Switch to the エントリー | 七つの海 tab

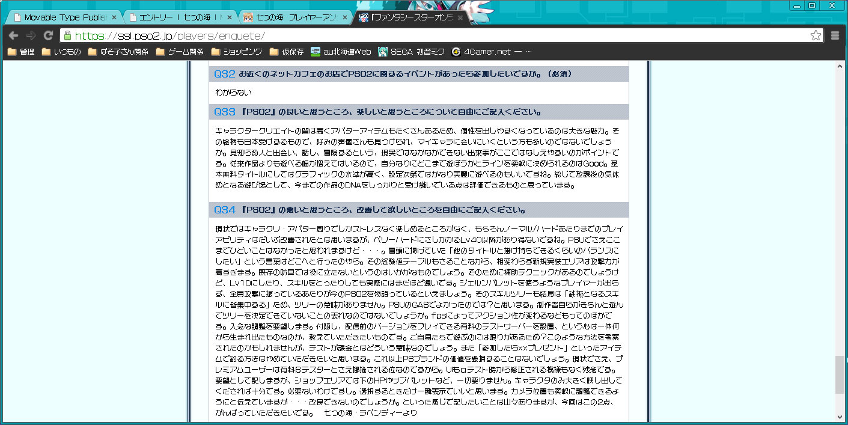pyautogui.click(x=180, y=18)
